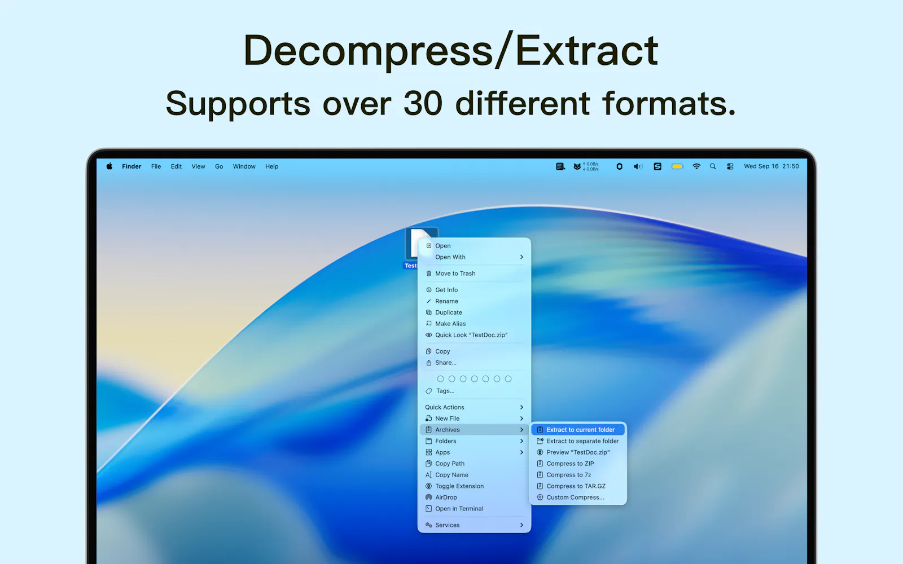This screenshot has width=903, height=564.
Task: Expand the New File submenu
Action: [x=474, y=418]
